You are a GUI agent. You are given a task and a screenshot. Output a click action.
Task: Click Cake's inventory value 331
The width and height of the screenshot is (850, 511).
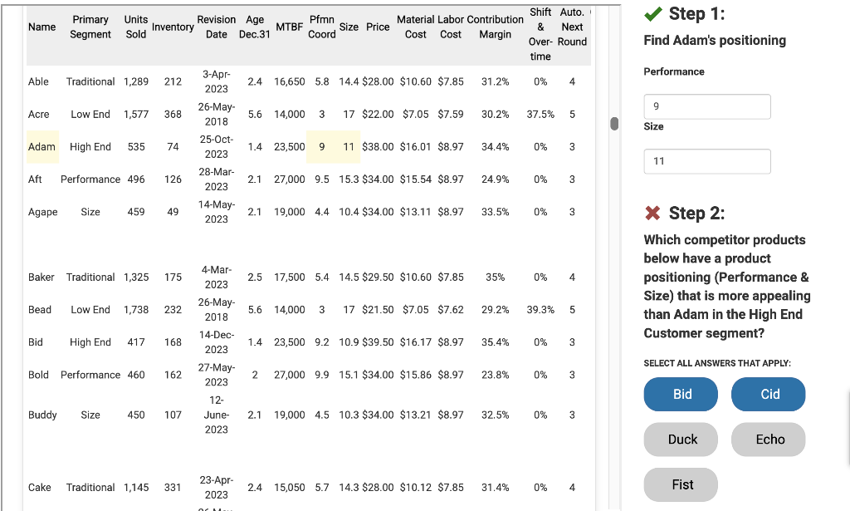click(x=173, y=488)
